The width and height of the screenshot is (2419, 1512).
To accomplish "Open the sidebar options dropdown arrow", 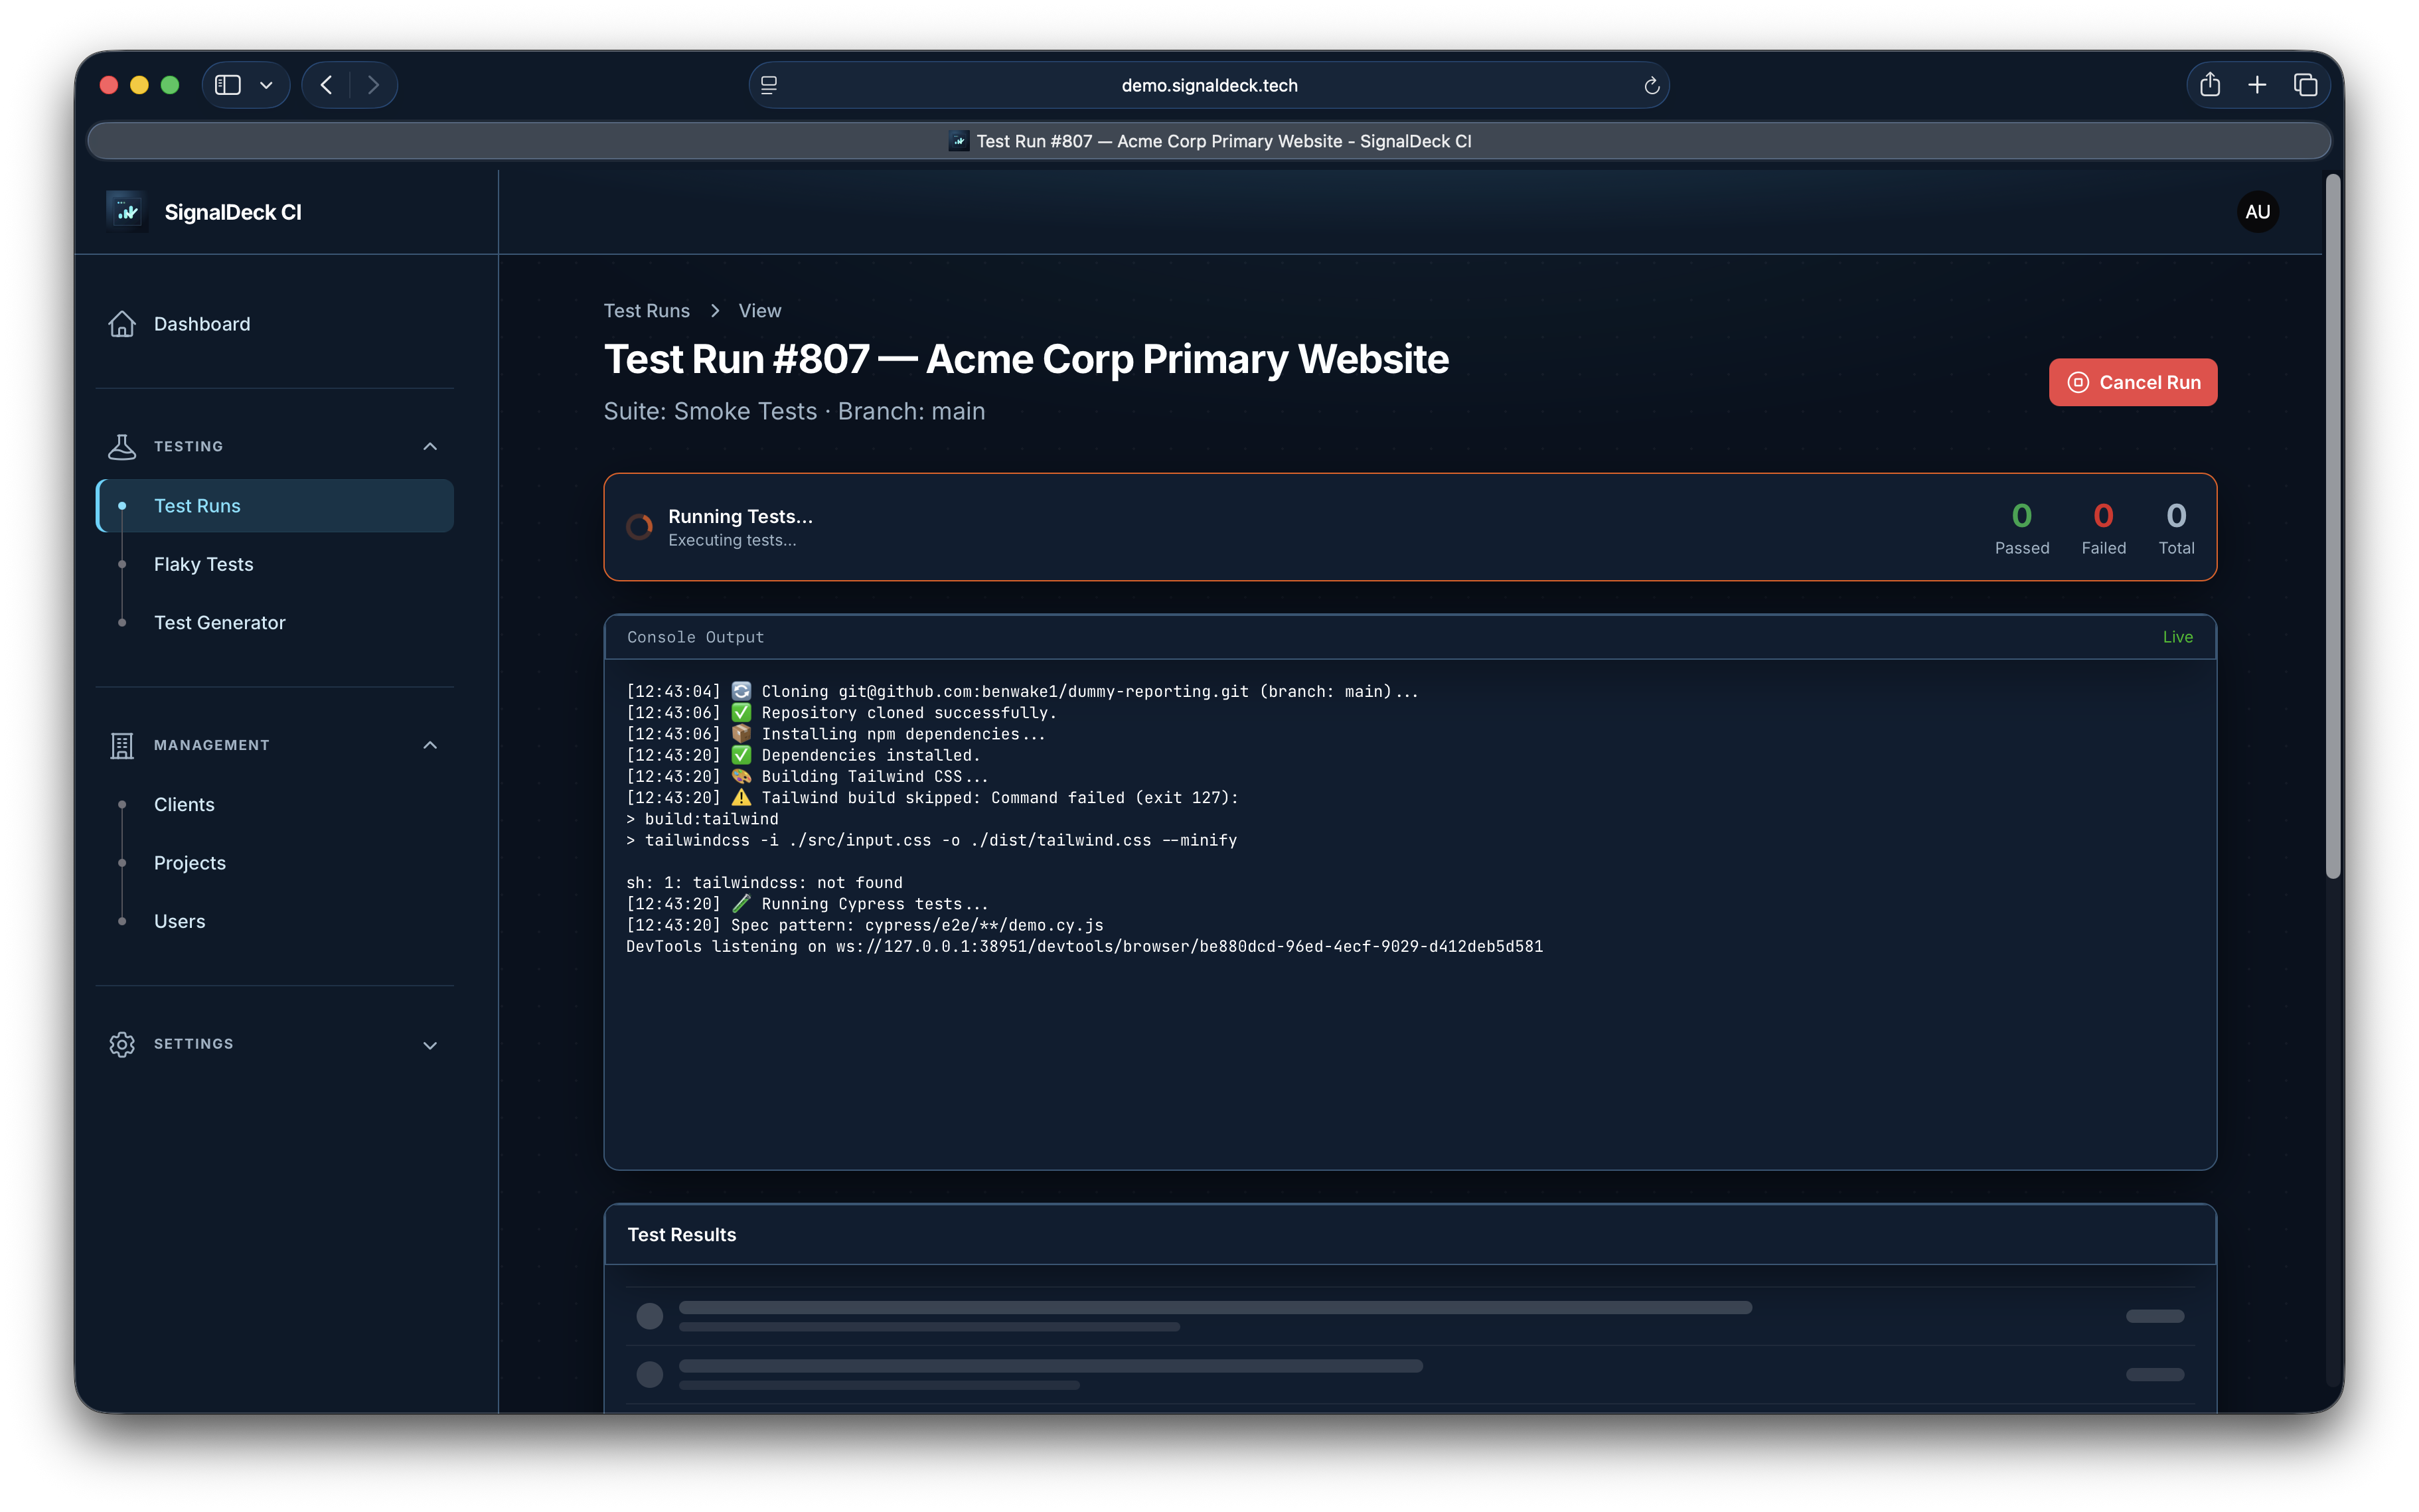I will coord(266,86).
